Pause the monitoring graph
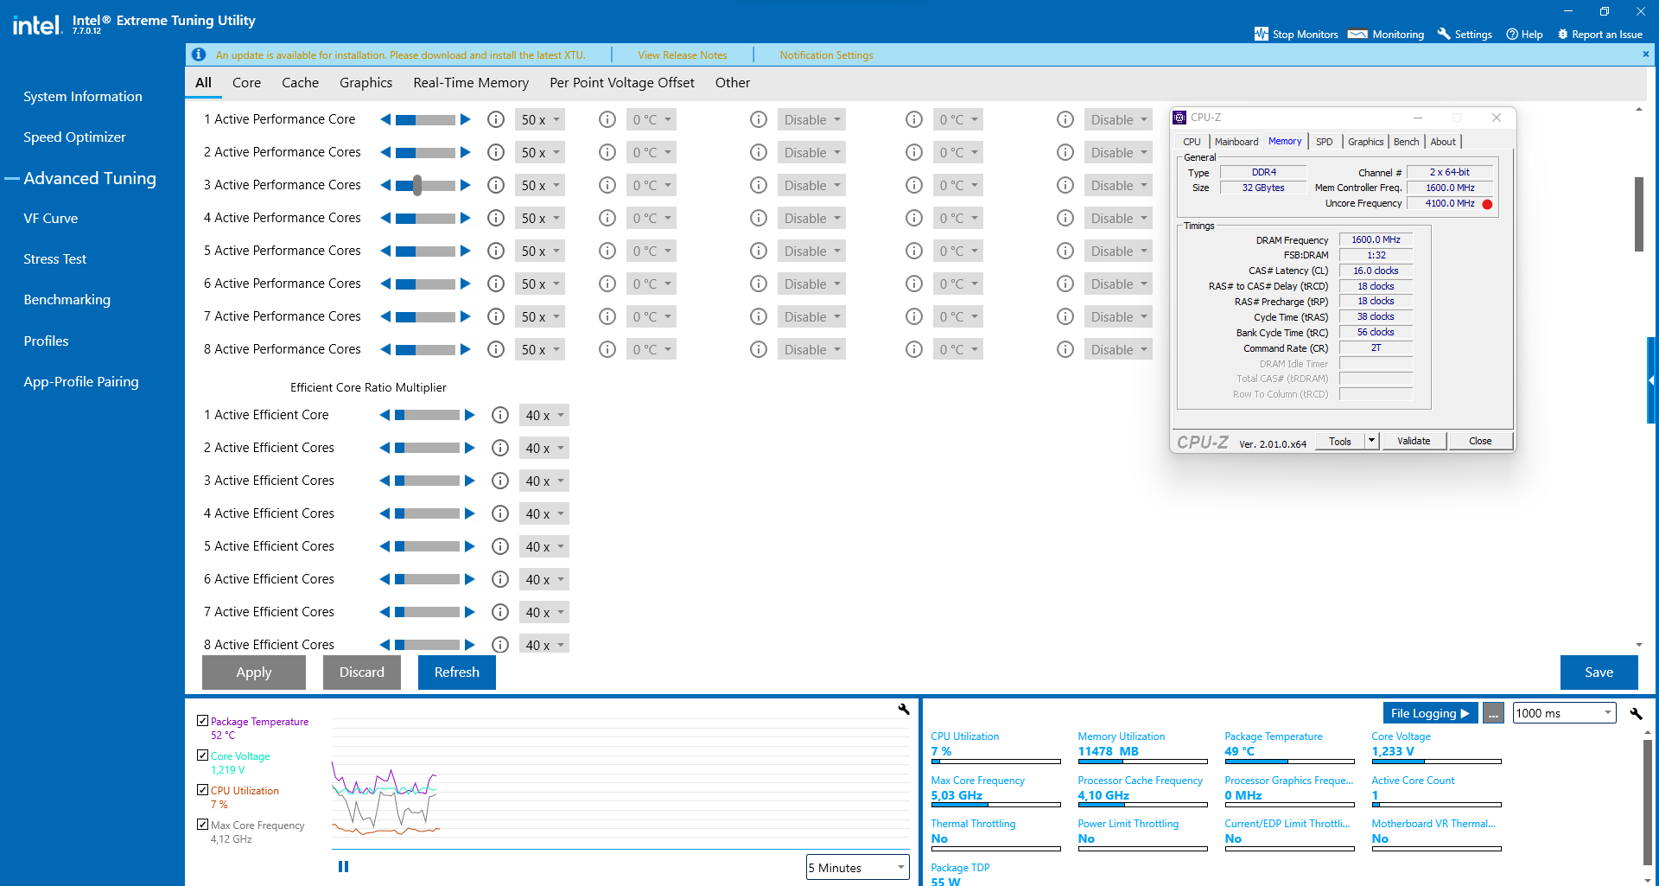This screenshot has width=1659, height=886. click(343, 866)
